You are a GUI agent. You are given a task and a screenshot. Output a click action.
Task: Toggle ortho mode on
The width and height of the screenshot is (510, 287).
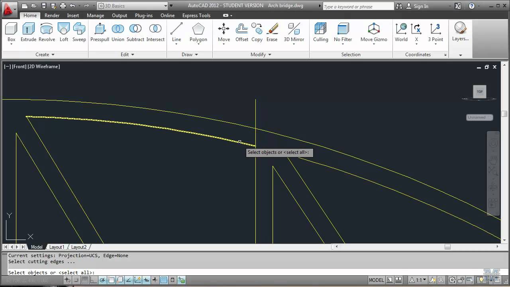pyautogui.click(x=93, y=280)
